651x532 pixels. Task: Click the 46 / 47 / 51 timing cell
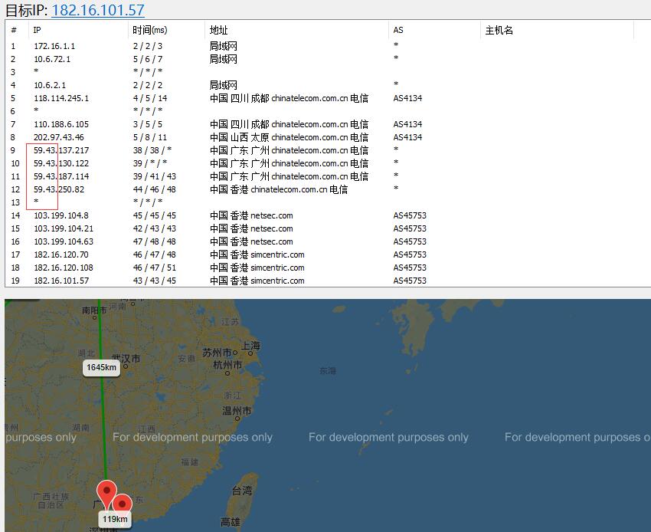click(155, 268)
